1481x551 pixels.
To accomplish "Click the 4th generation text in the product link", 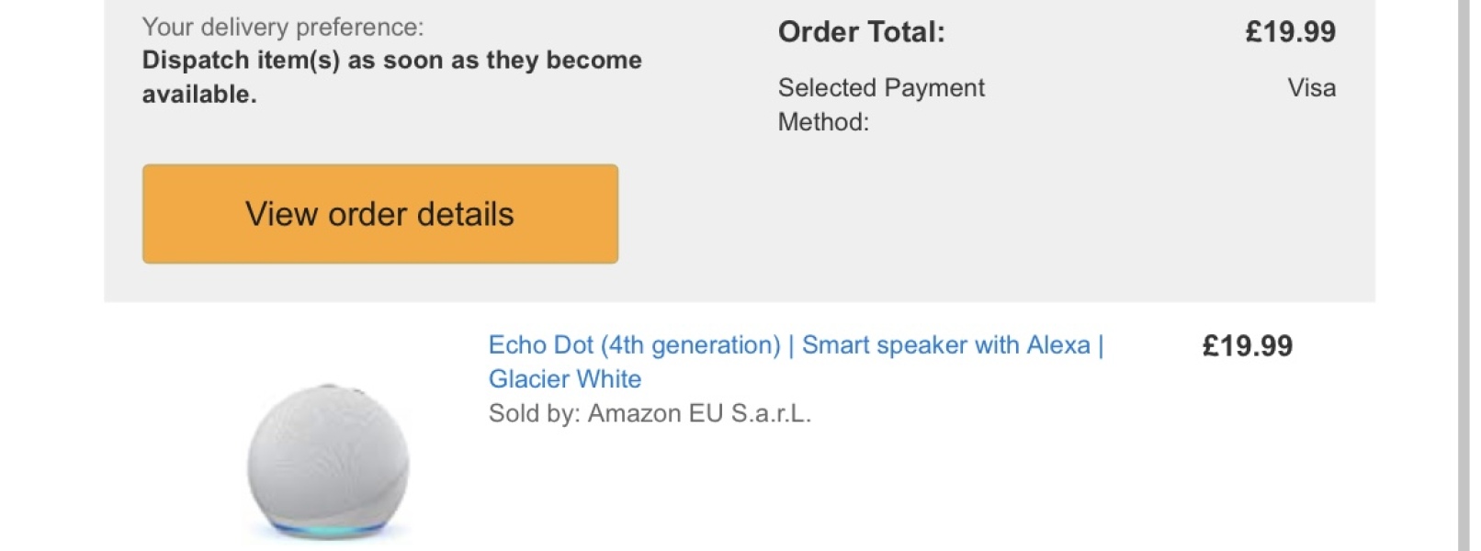I will click(690, 345).
